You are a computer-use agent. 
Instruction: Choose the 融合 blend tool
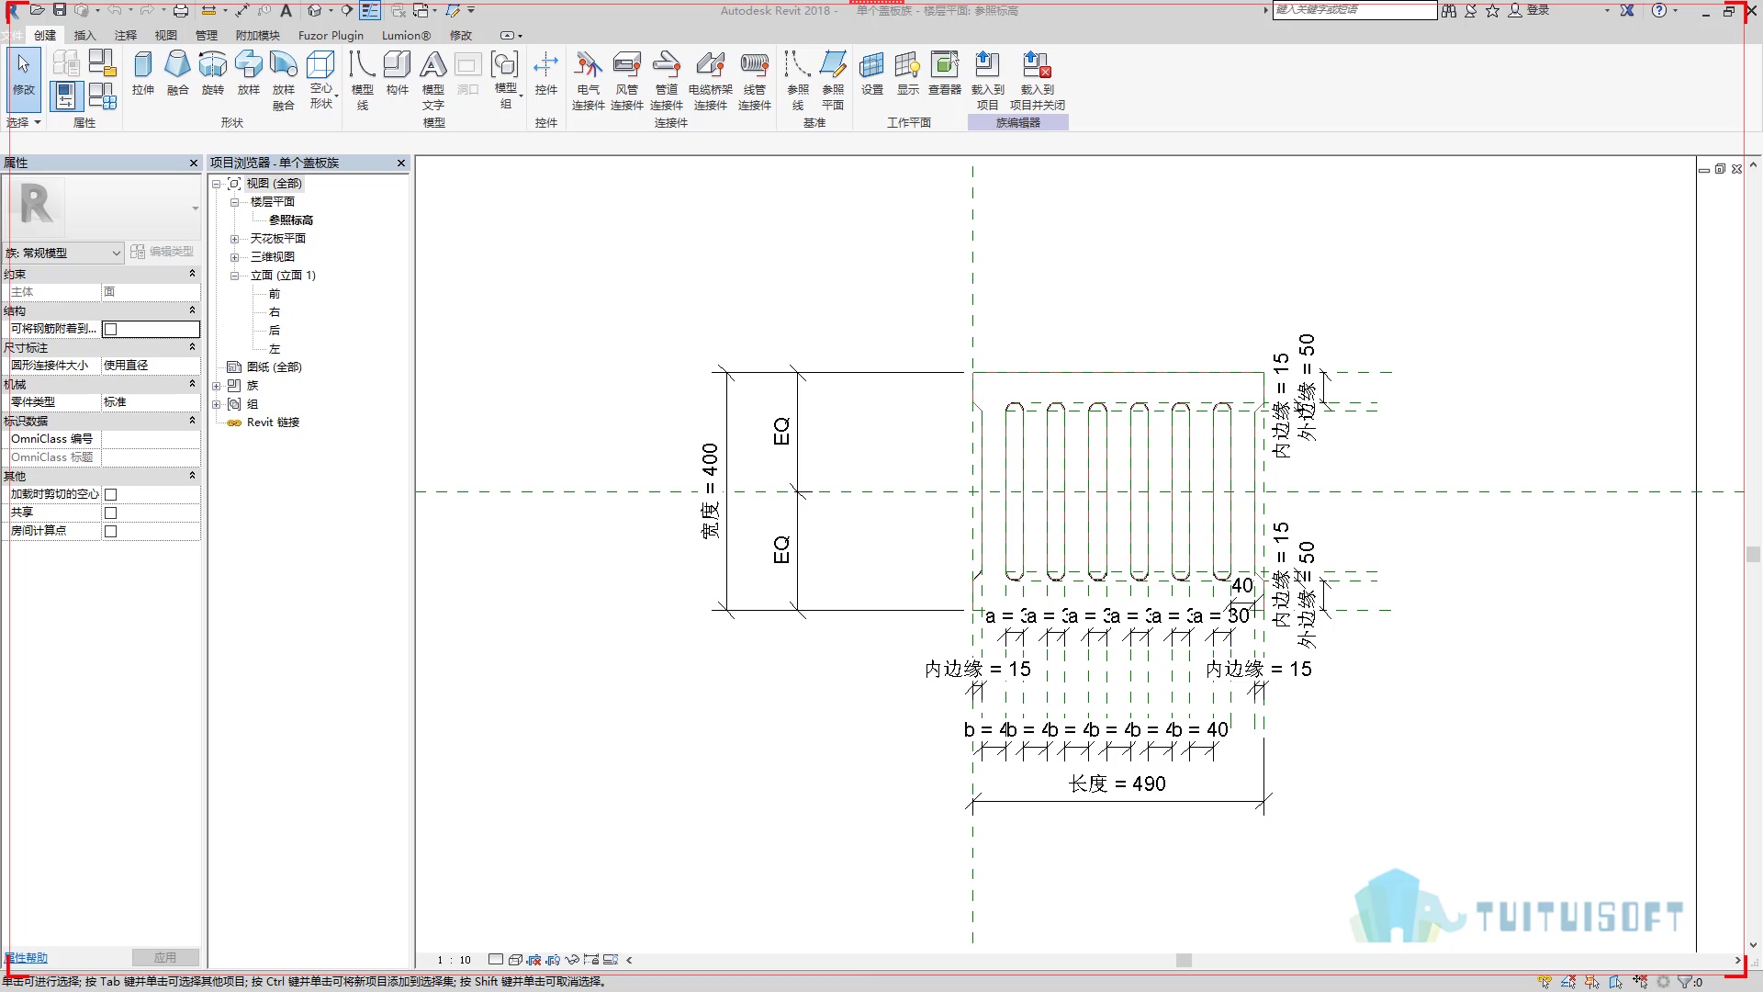pos(177,73)
